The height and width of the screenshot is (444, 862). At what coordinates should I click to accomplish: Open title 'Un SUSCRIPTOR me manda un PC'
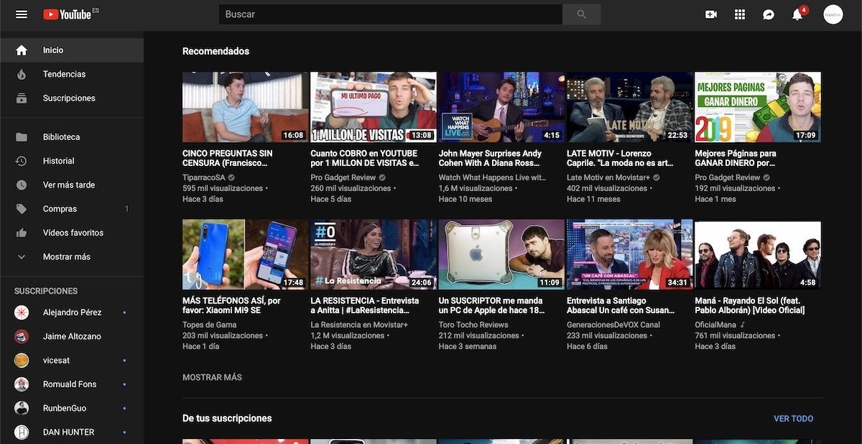point(492,305)
